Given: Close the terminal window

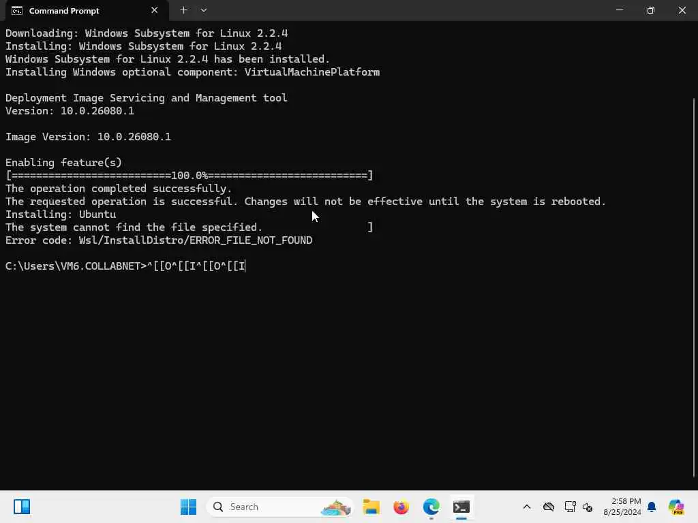Looking at the screenshot, I should click(682, 10).
